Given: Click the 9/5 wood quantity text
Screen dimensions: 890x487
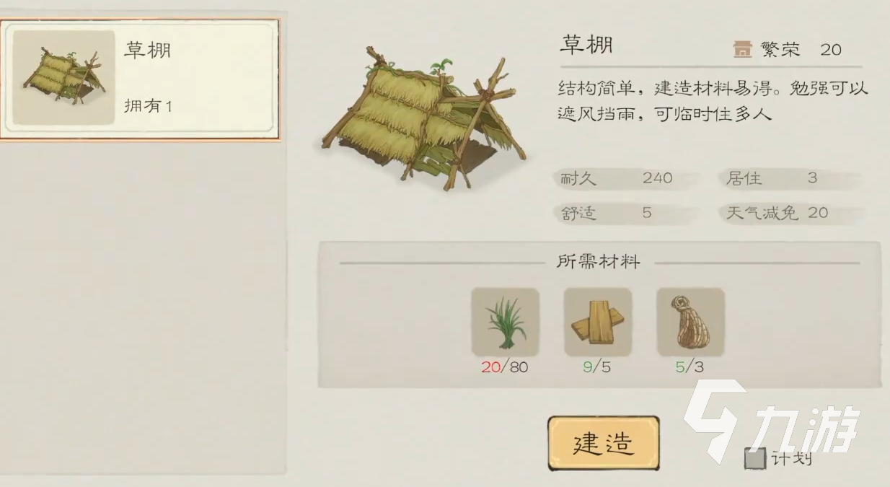Looking at the screenshot, I should click(597, 367).
